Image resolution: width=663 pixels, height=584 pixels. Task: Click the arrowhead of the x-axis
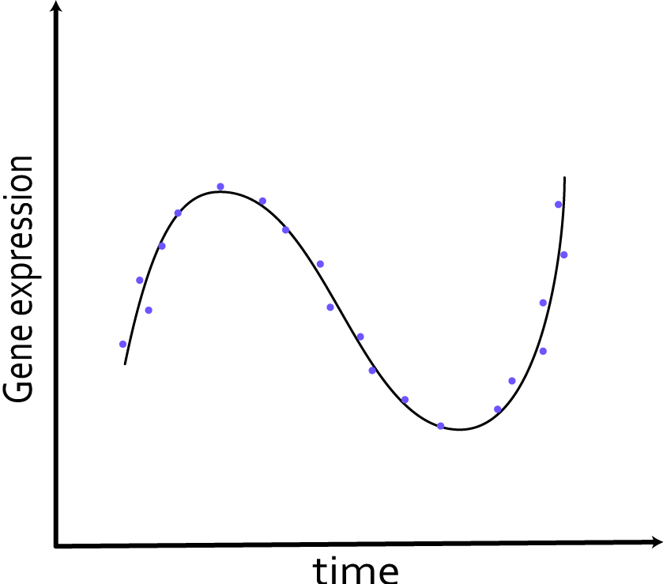tap(654, 544)
